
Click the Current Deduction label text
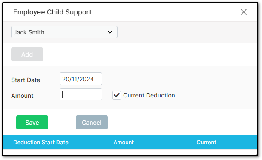(x=149, y=95)
